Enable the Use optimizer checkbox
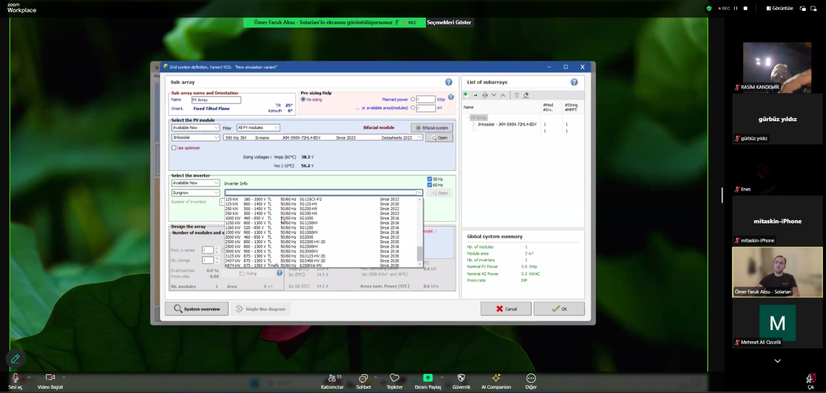The height and width of the screenshot is (393, 826). click(x=174, y=148)
